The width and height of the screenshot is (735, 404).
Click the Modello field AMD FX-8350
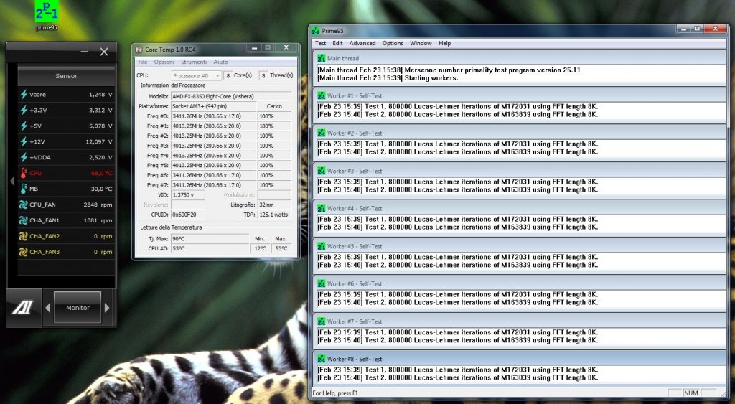click(x=230, y=96)
